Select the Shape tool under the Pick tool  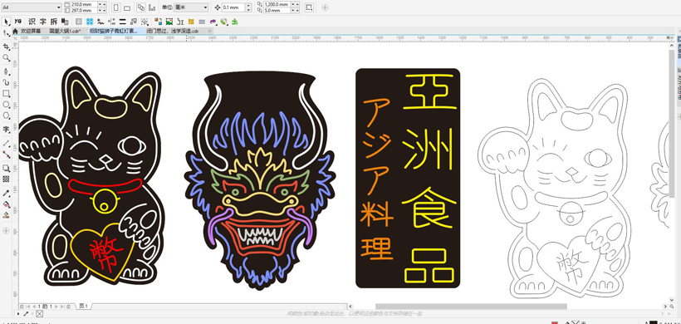tap(6, 33)
